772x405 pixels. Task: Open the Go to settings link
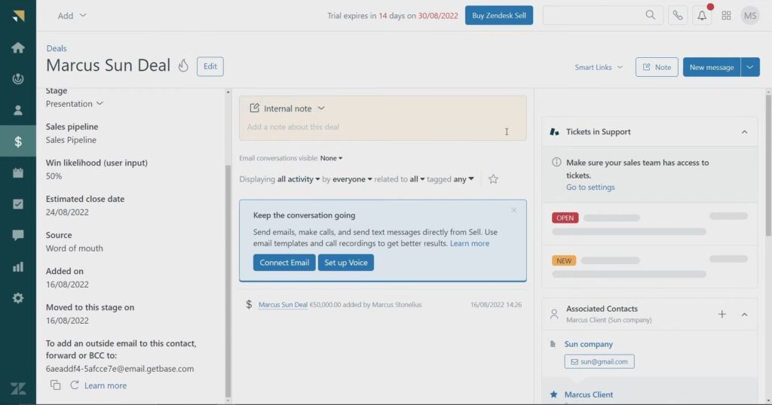(590, 187)
